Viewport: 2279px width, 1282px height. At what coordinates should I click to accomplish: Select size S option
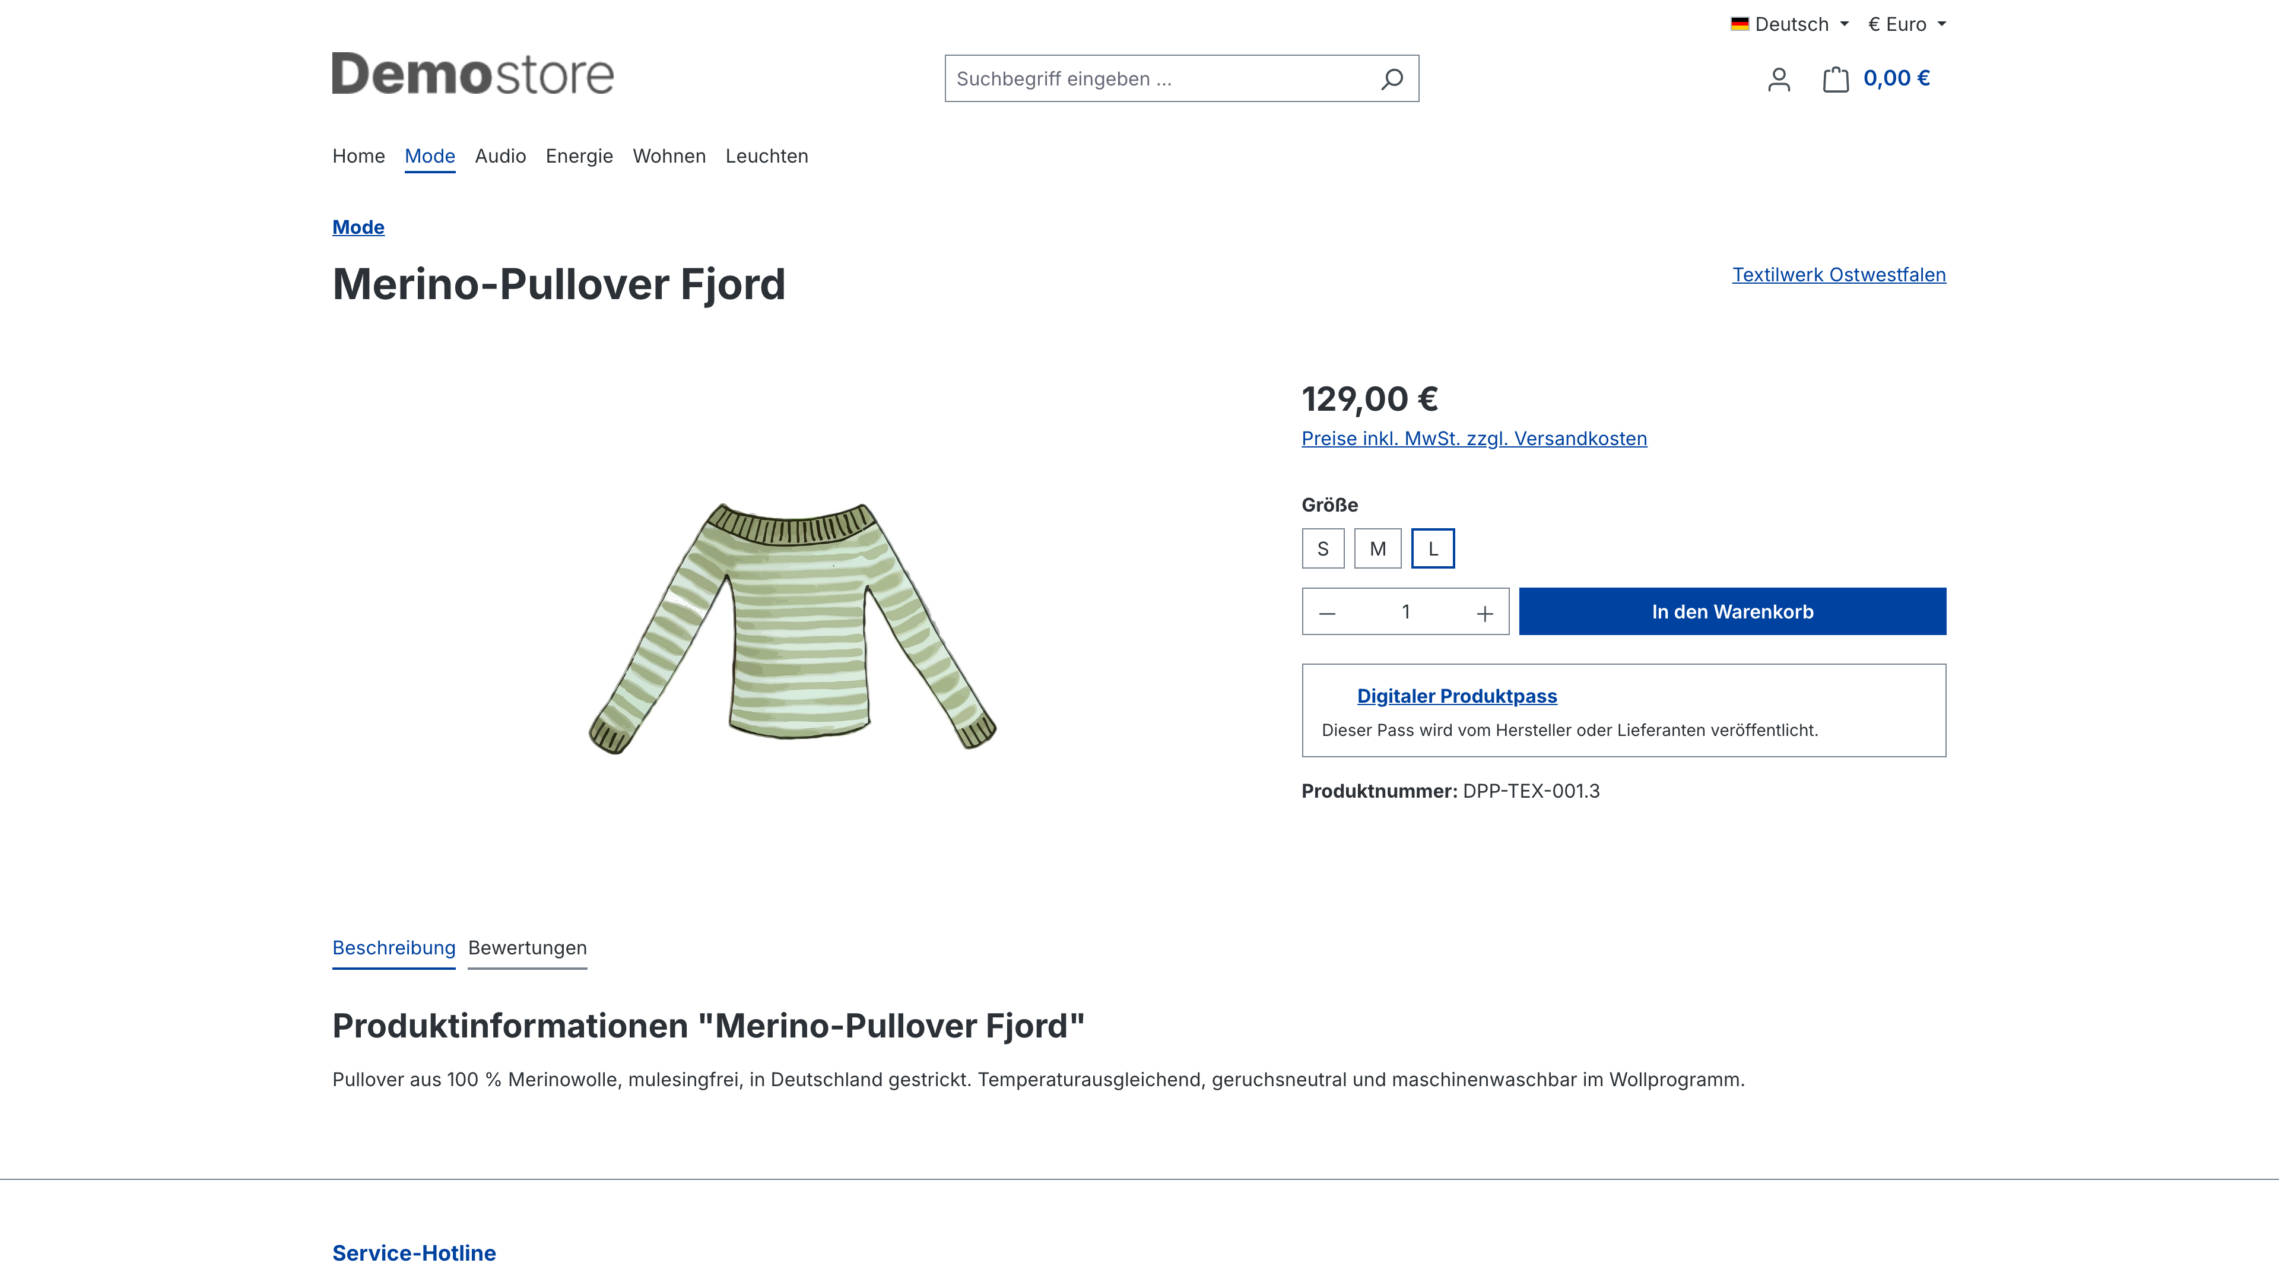click(1323, 548)
